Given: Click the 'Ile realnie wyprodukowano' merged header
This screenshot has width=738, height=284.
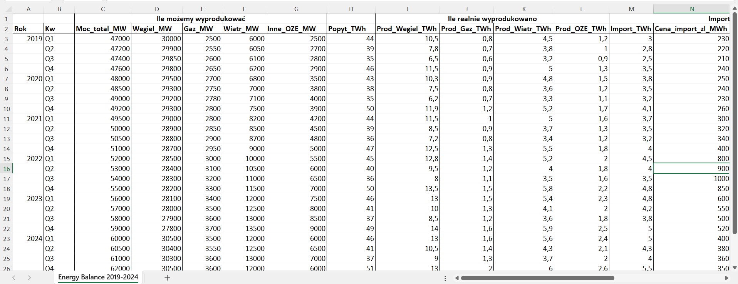Looking at the screenshot, I should pyautogui.click(x=492, y=18).
